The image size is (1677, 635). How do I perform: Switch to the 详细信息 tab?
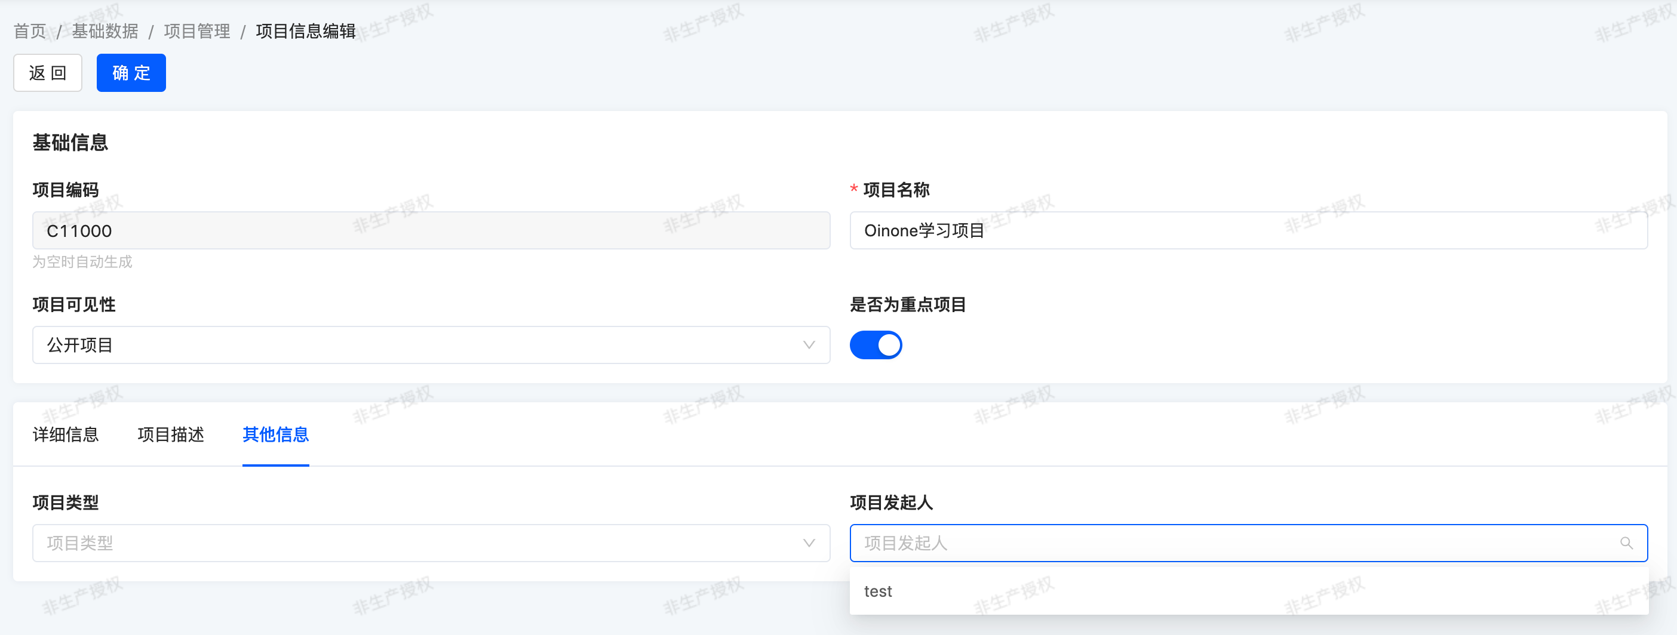point(66,434)
